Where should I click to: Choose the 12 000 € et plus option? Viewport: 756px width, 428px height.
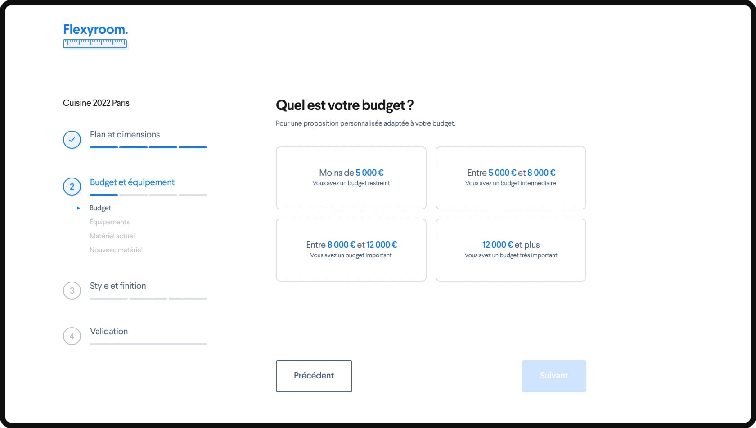coord(511,250)
